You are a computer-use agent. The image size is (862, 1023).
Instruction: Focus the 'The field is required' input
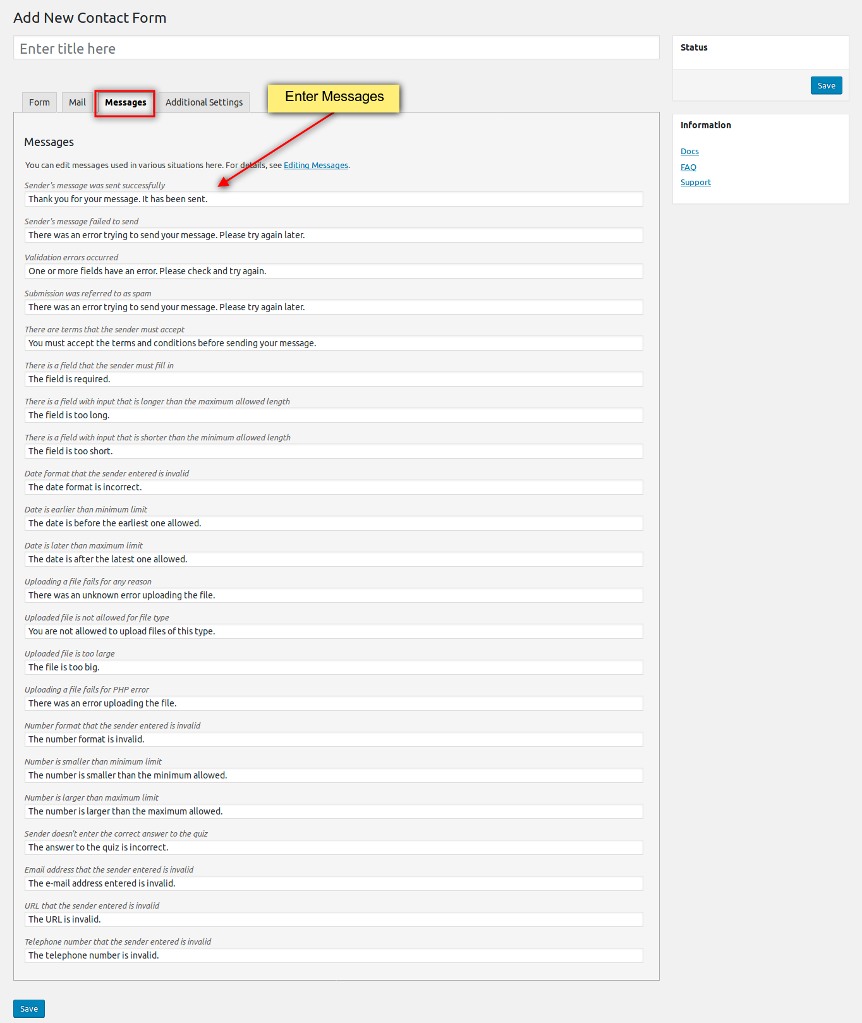(x=334, y=379)
